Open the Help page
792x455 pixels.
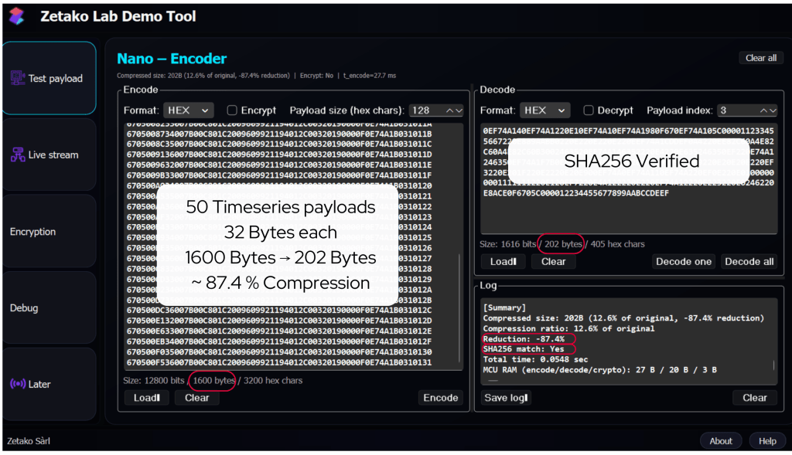point(767,441)
